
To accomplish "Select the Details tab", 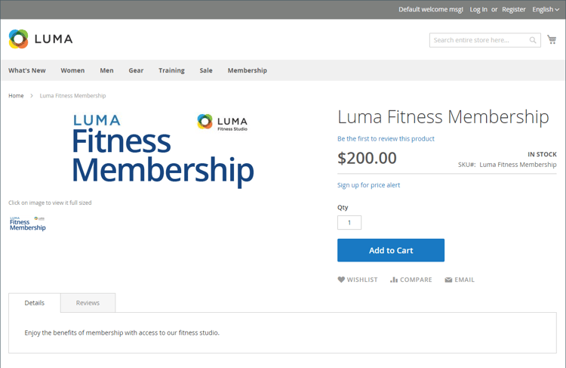I will [x=35, y=303].
